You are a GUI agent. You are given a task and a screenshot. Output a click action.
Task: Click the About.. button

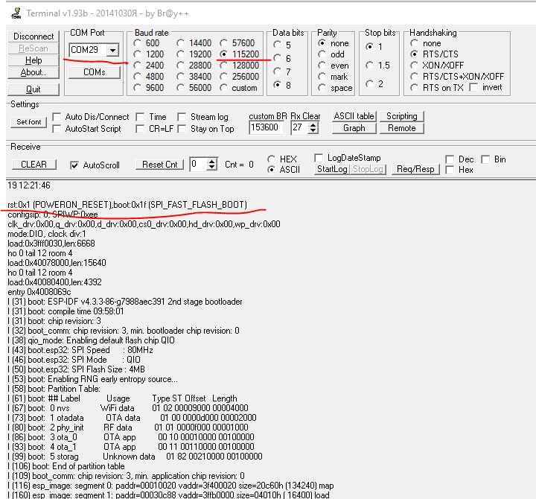tap(33, 72)
